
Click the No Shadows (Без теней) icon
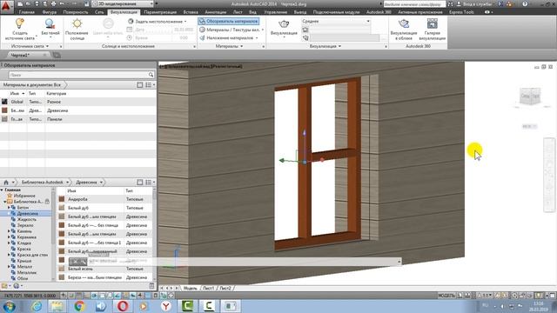coord(50,24)
